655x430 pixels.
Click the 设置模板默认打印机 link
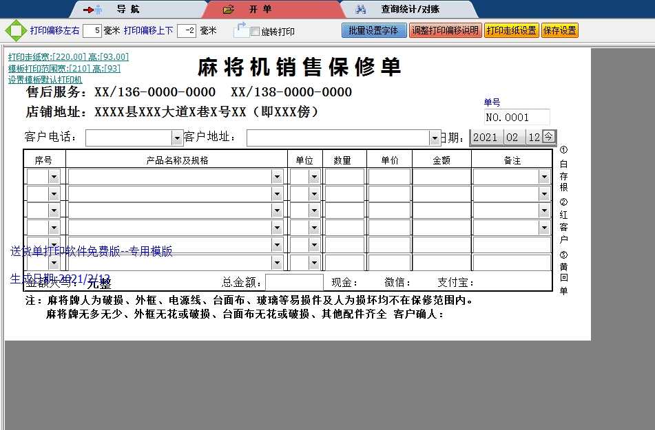point(45,80)
